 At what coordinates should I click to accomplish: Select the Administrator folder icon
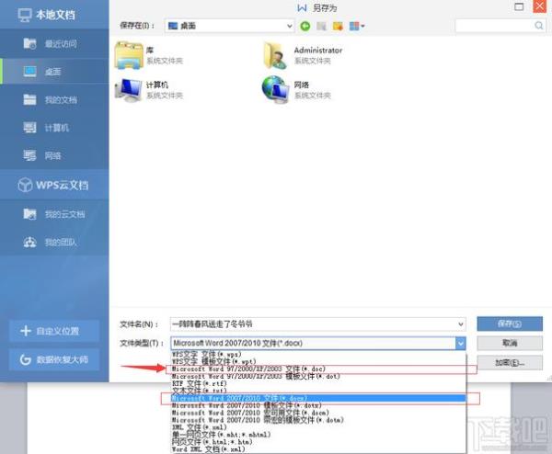click(274, 56)
